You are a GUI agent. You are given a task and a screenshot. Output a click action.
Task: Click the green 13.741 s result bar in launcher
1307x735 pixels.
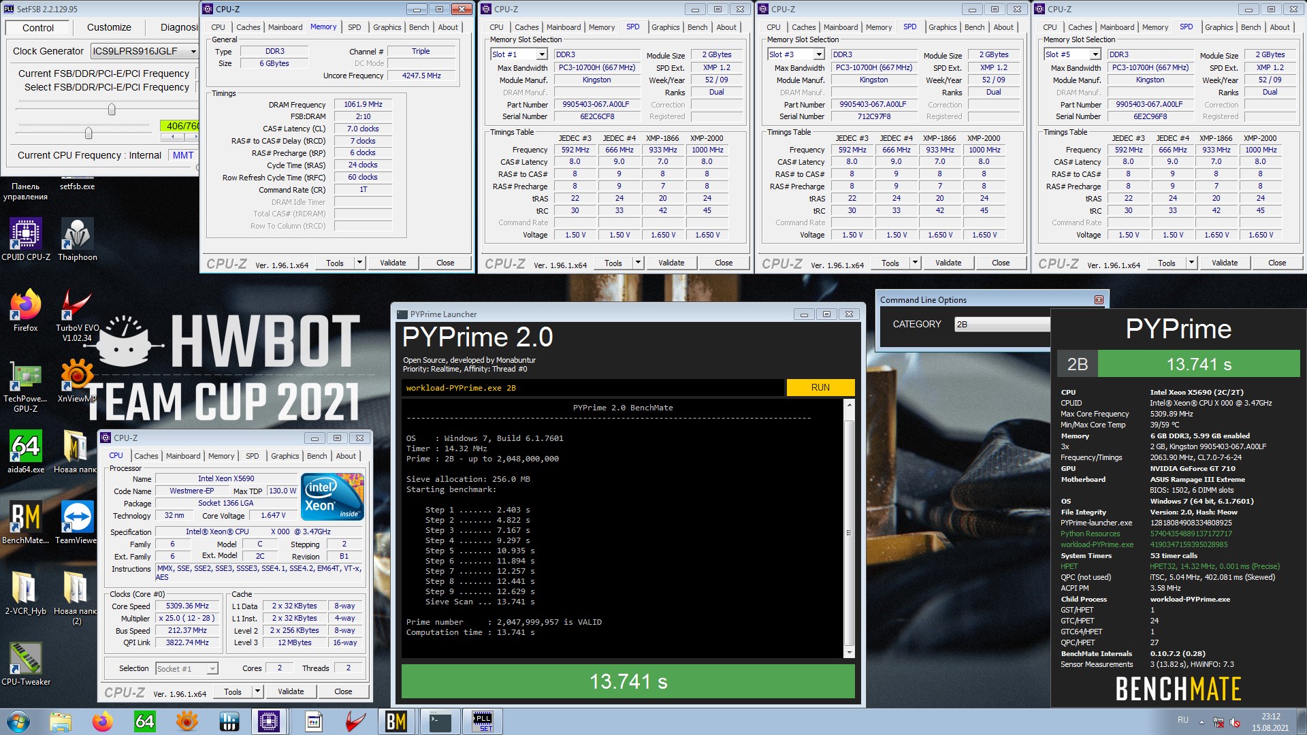[x=628, y=681]
